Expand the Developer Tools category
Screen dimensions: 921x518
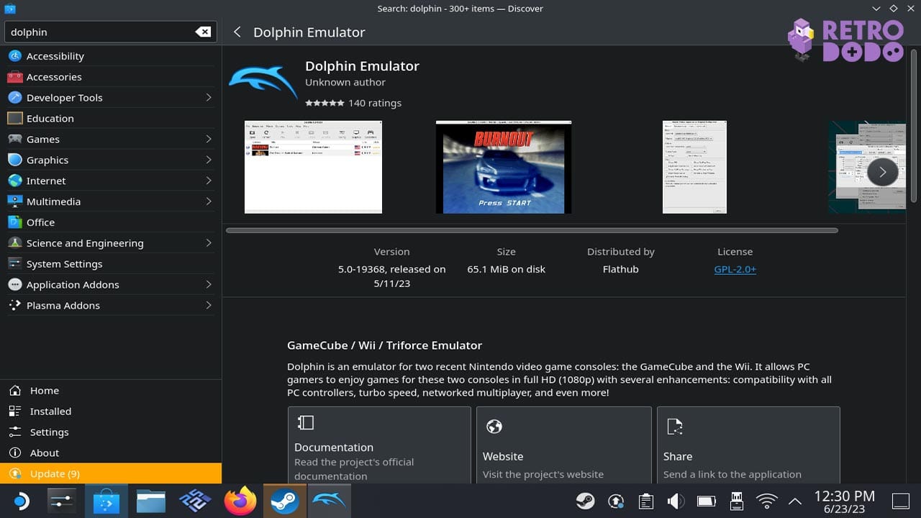pyautogui.click(x=209, y=98)
